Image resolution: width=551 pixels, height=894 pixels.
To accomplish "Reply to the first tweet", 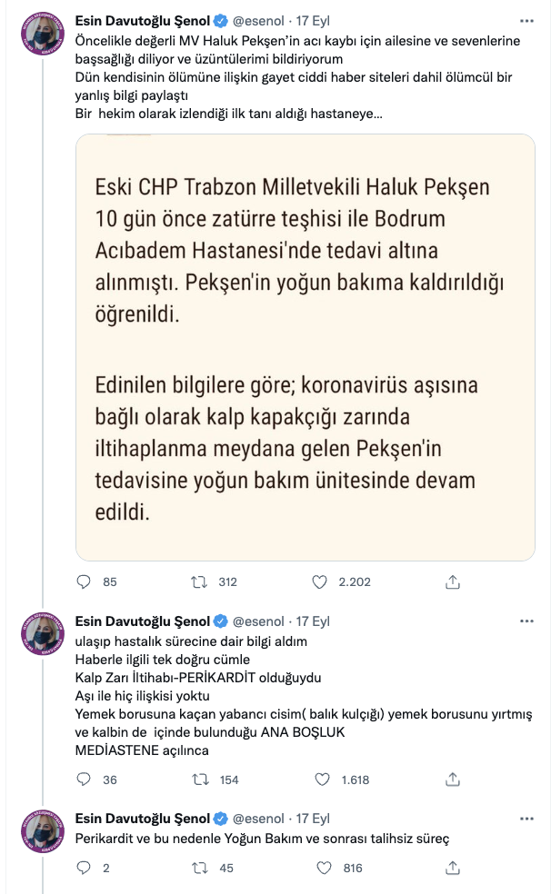I will pos(85,581).
